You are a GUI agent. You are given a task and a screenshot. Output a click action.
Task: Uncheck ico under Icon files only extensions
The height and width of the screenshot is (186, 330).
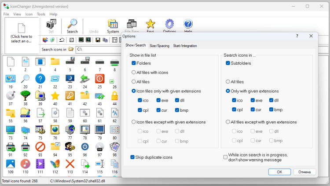tap(140, 100)
